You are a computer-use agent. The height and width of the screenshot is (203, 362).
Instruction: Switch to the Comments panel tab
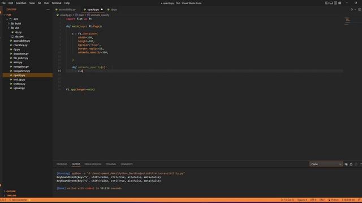127,164
